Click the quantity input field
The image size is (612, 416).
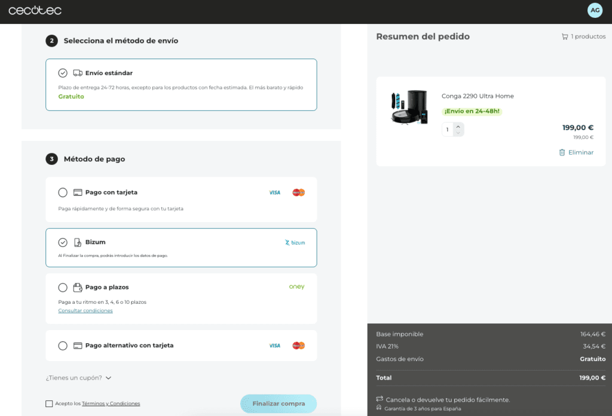tap(448, 130)
